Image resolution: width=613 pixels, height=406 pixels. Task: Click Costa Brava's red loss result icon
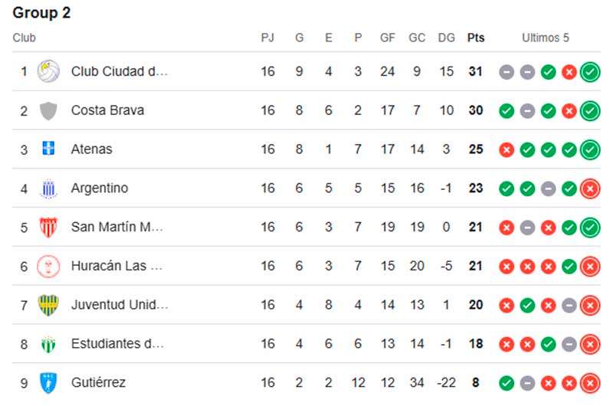(569, 111)
